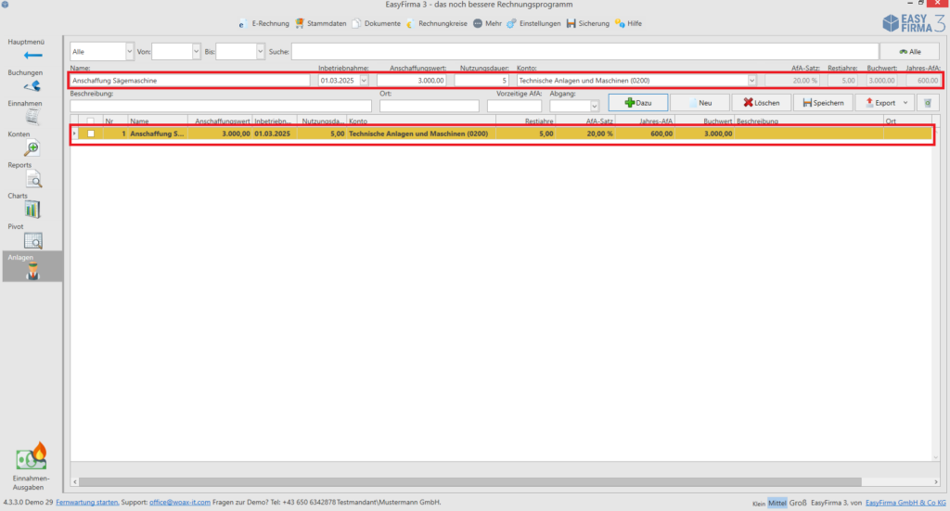Click the EasyFirma 3 logo
This screenshot has width=950, height=511.
coord(913,23)
